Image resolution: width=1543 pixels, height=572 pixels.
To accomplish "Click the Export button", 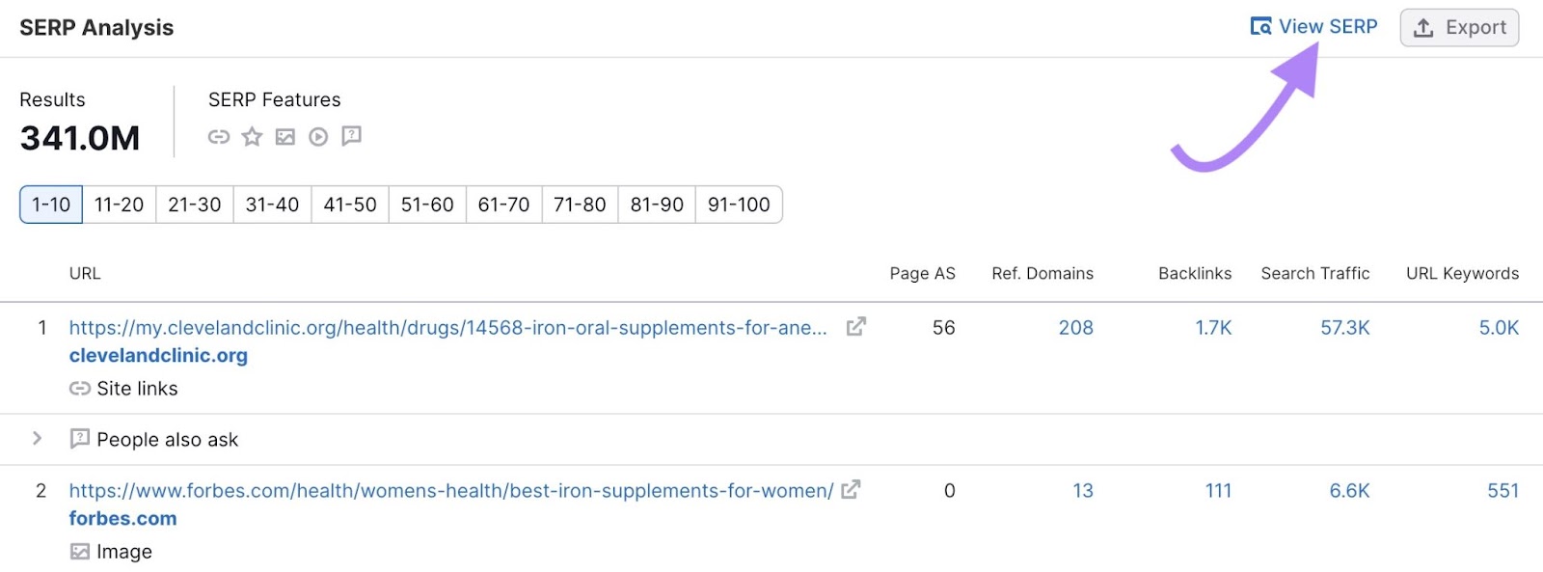I will 1459,27.
